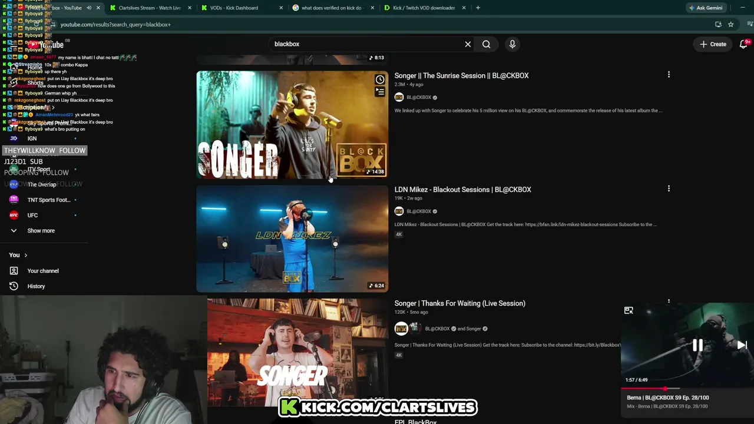Click the 'and Songer' channel link
The height and width of the screenshot is (424, 754).
coord(469,329)
